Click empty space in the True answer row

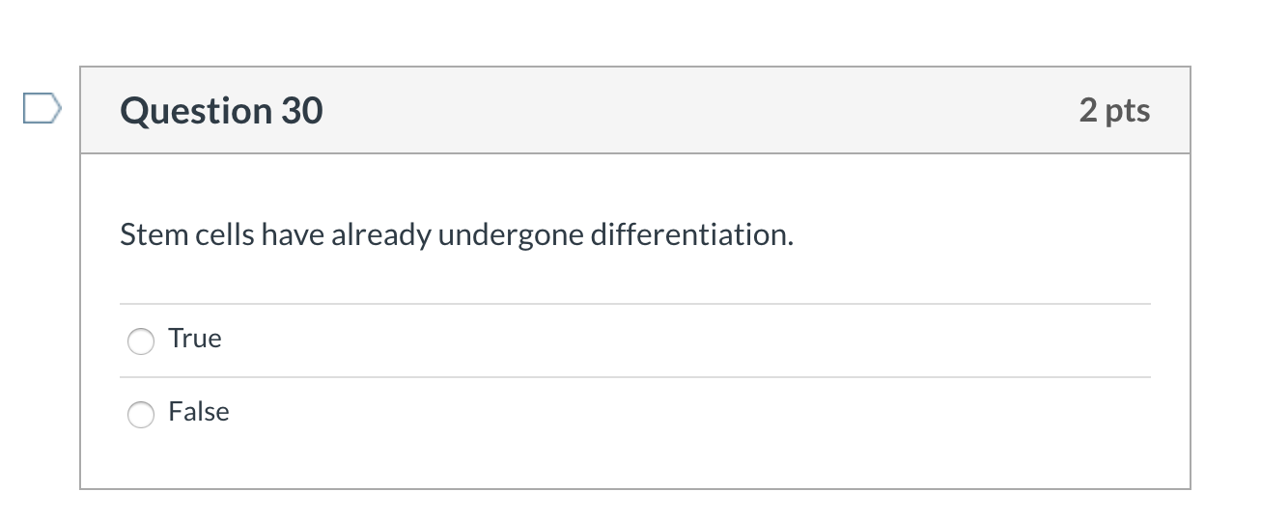676,340
